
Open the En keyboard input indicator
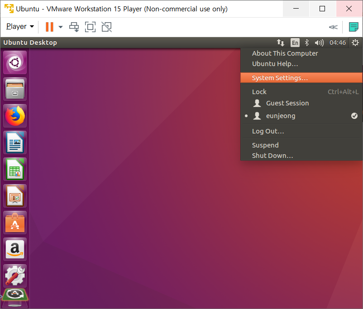pos(295,43)
